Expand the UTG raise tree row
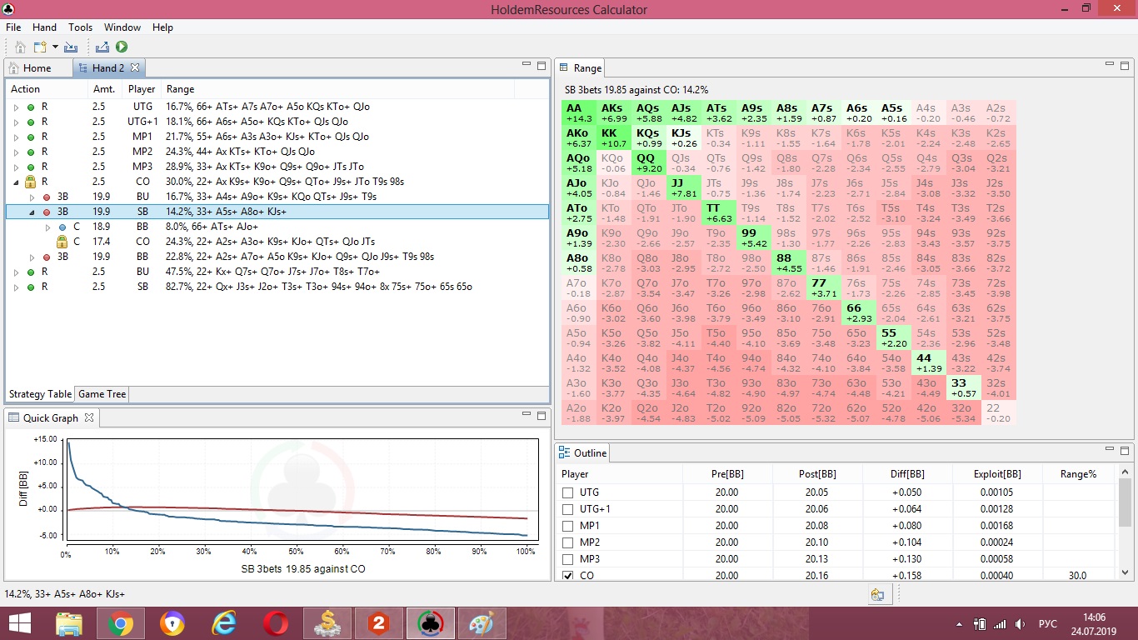The width and height of the screenshot is (1138, 640). pyautogui.click(x=16, y=107)
